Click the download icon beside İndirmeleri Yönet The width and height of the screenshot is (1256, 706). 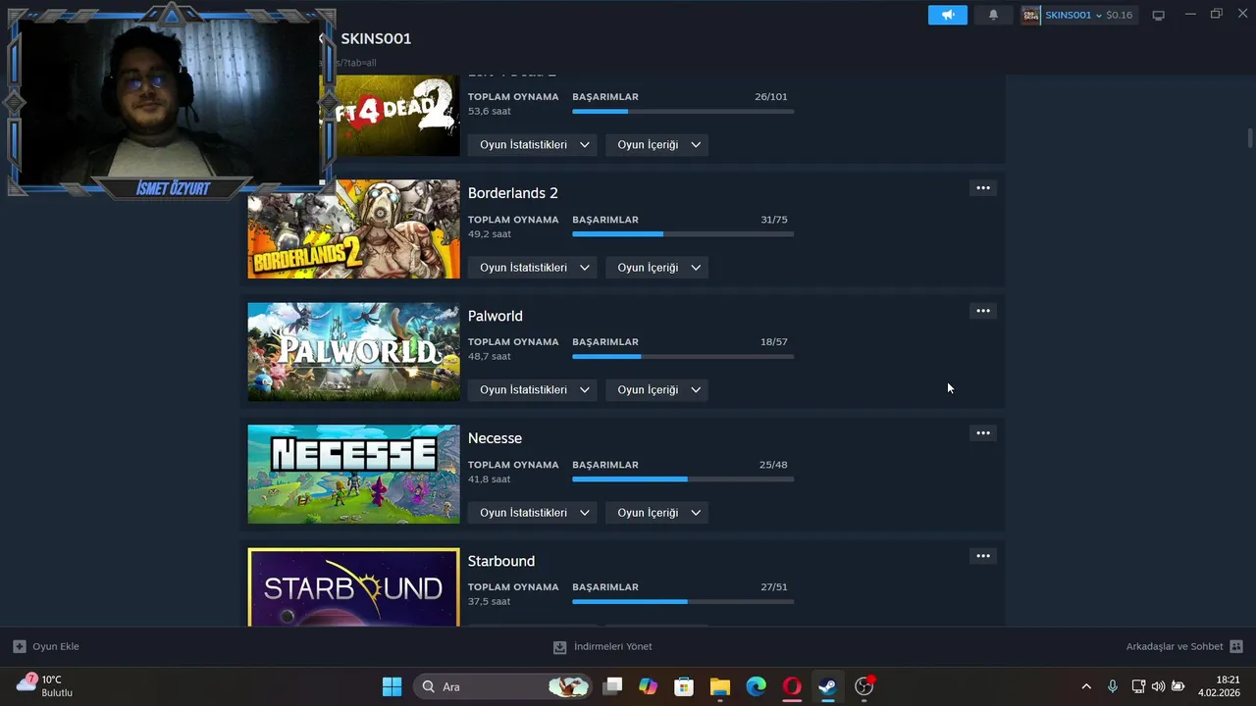[x=559, y=647]
